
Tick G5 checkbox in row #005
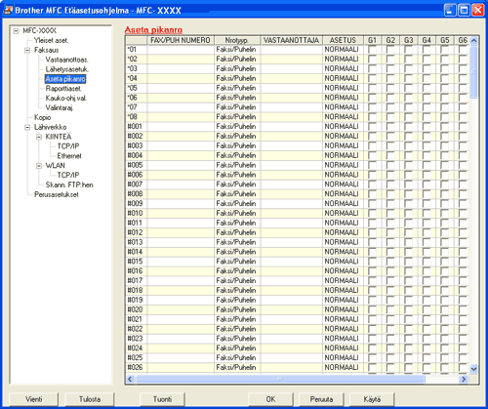pyautogui.click(x=444, y=165)
